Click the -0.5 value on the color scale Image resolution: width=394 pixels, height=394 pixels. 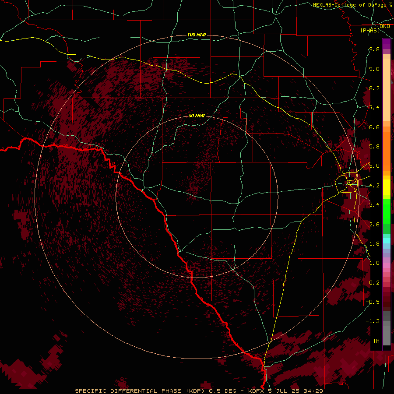pos(373,302)
